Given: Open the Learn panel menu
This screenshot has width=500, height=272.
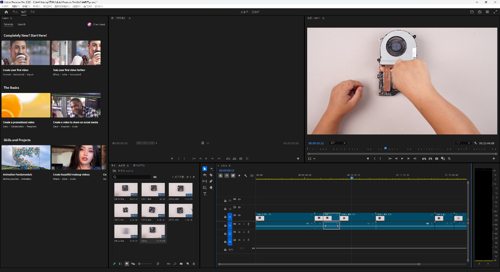Looking at the screenshot, I should tap(11, 18).
